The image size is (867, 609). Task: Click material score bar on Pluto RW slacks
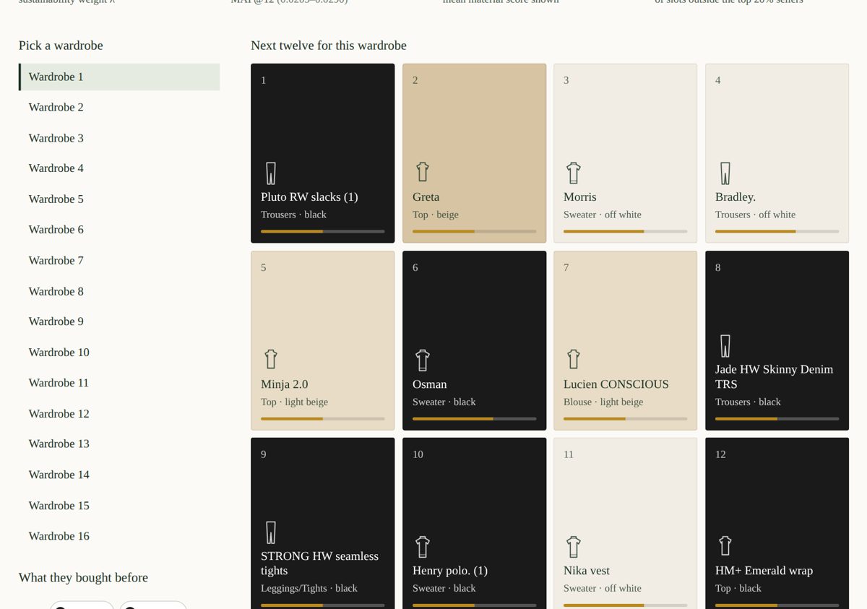coord(322,231)
